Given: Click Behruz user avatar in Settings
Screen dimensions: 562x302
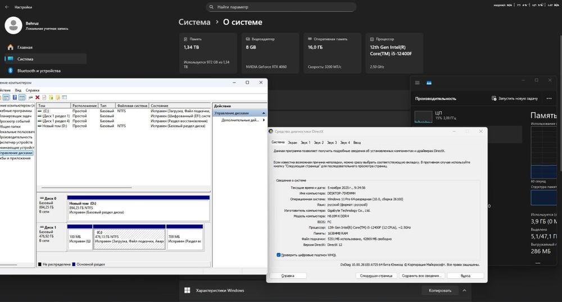Looking at the screenshot, I should (x=13, y=25).
